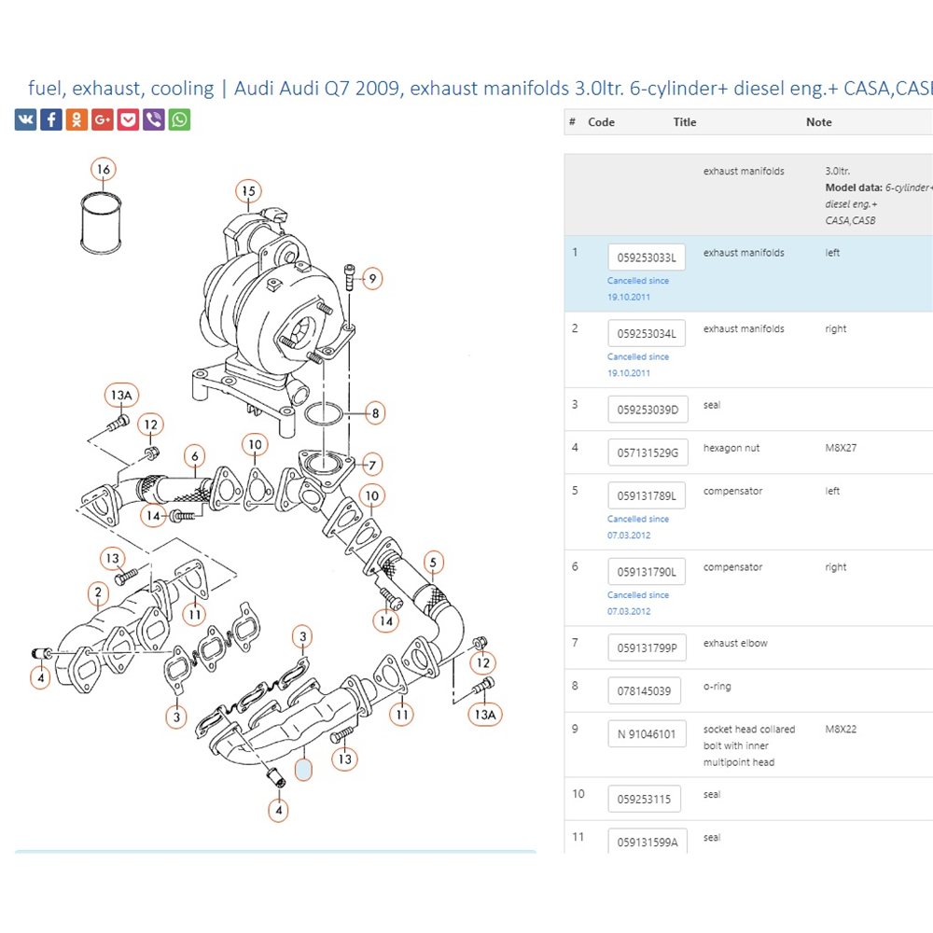This screenshot has width=933, height=933.
Task: Click 'exhaust manifolds' title in the 059253034L row
Action: coord(744,329)
